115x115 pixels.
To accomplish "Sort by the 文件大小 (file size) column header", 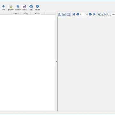I will tap(16, 13).
